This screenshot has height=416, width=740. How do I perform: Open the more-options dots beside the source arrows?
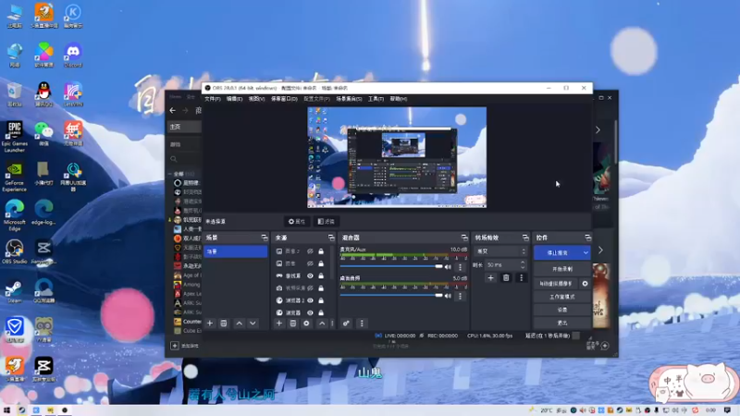click(x=332, y=324)
